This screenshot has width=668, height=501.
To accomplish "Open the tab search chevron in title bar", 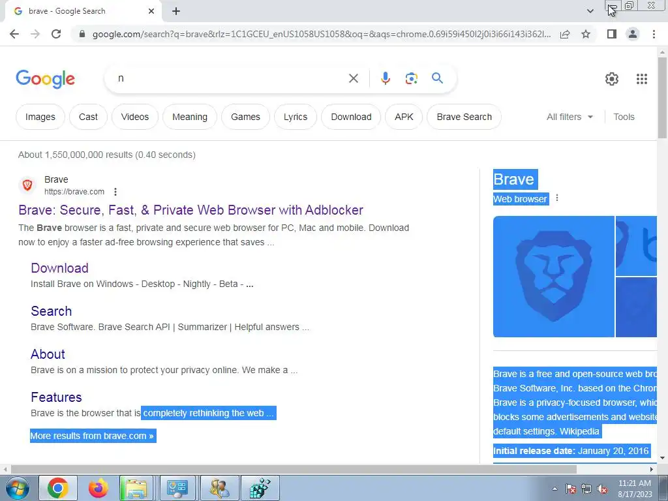I will [x=590, y=11].
